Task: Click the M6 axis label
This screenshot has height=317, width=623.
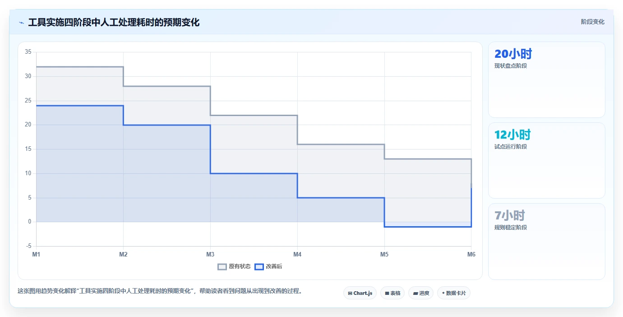Action: tap(471, 254)
